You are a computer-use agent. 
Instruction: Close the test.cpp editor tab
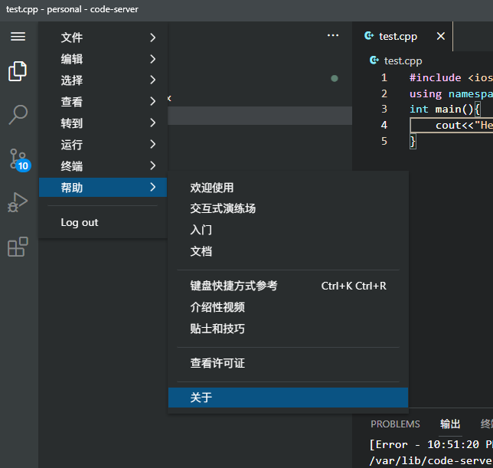[x=441, y=36]
